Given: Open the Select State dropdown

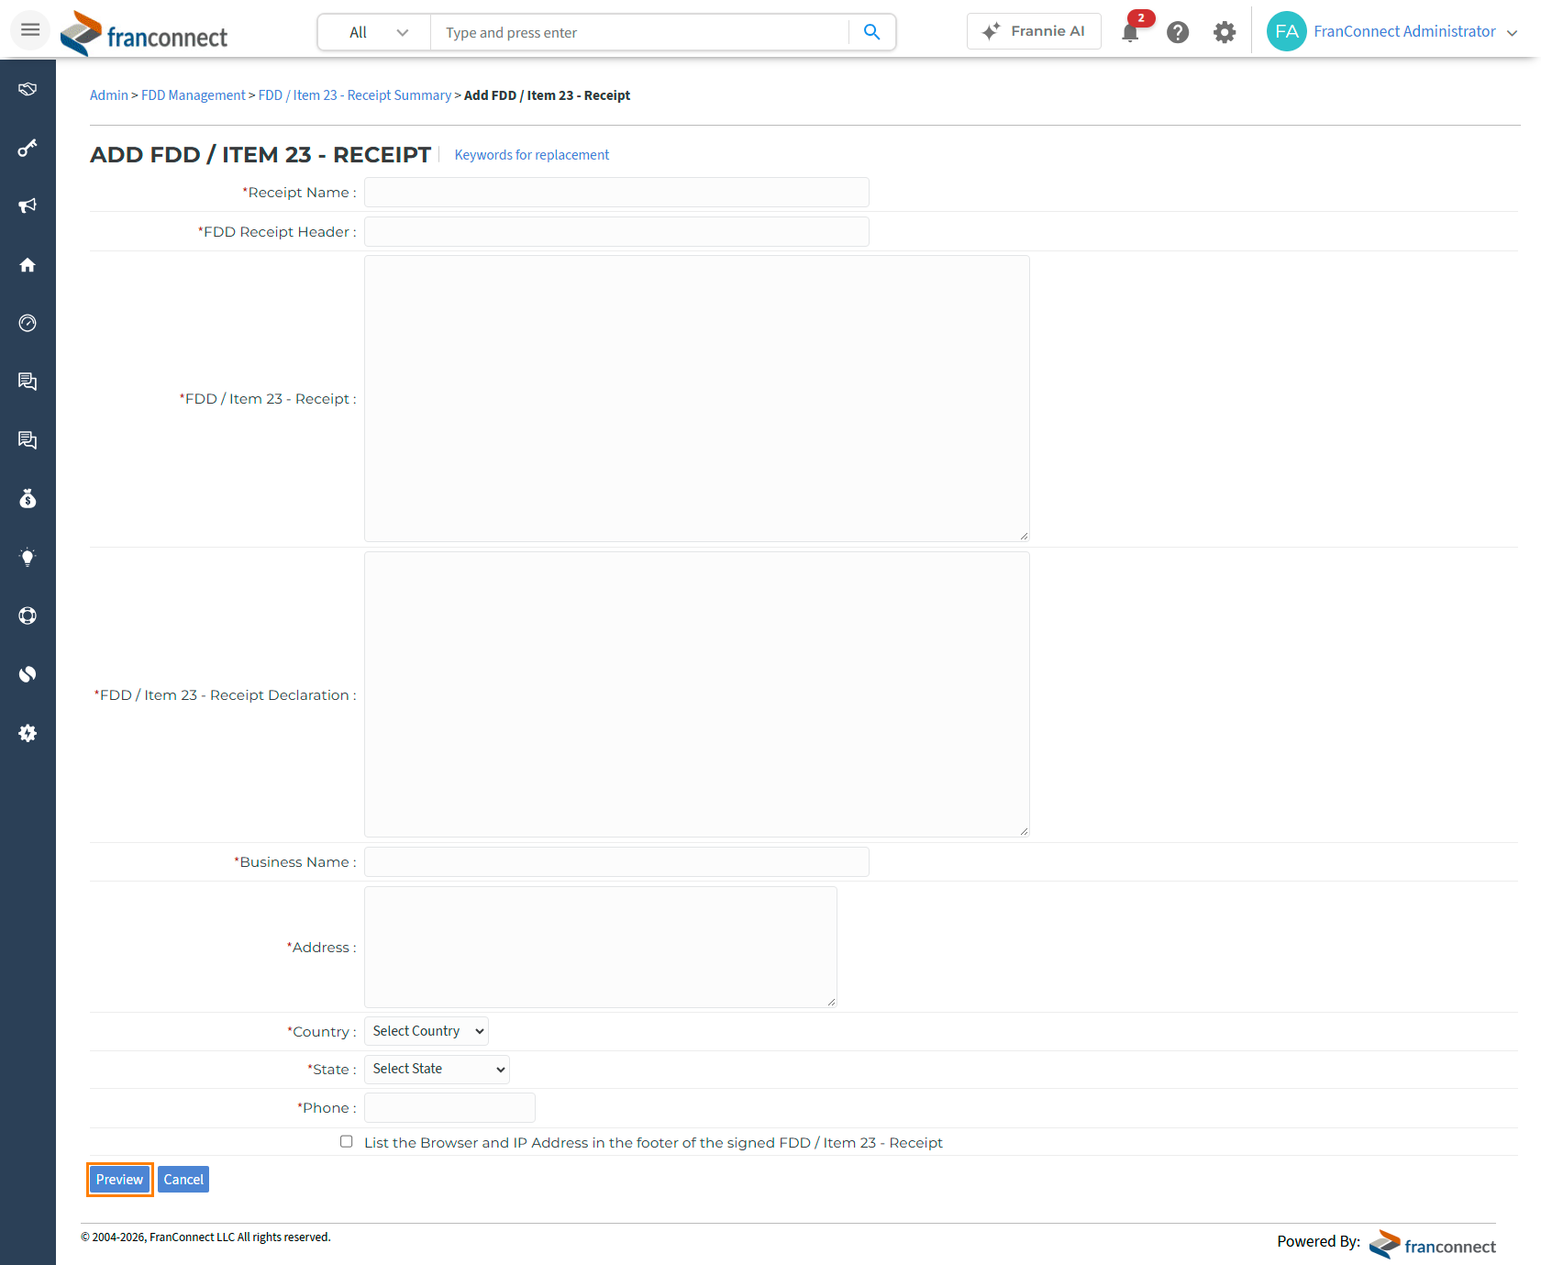Looking at the screenshot, I should (x=437, y=1069).
